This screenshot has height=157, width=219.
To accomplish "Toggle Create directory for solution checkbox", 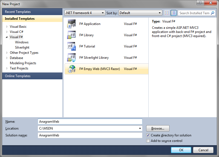I will 148,135.
